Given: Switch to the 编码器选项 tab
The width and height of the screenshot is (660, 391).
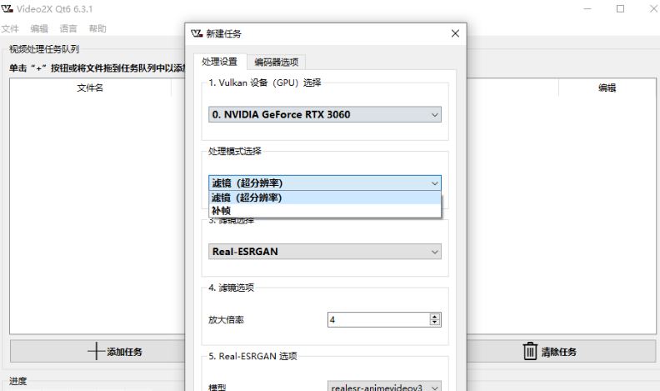Looking at the screenshot, I should click(x=280, y=62).
